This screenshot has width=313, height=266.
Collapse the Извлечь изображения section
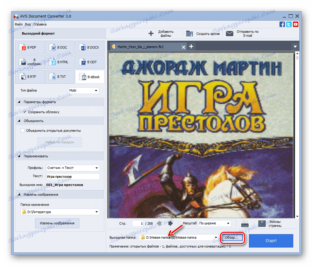[x=19, y=194]
